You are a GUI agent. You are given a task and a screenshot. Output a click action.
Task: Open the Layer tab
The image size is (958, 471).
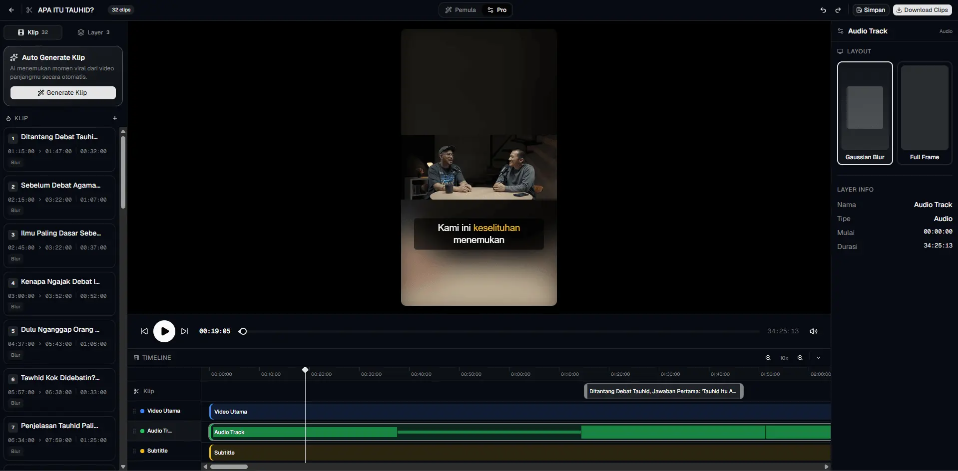click(x=93, y=32)
